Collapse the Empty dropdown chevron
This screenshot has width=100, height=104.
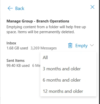pos(92,45)
